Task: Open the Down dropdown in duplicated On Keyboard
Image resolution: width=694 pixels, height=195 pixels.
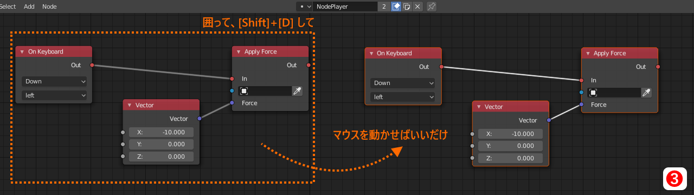Action: click(x=403, y=83)
